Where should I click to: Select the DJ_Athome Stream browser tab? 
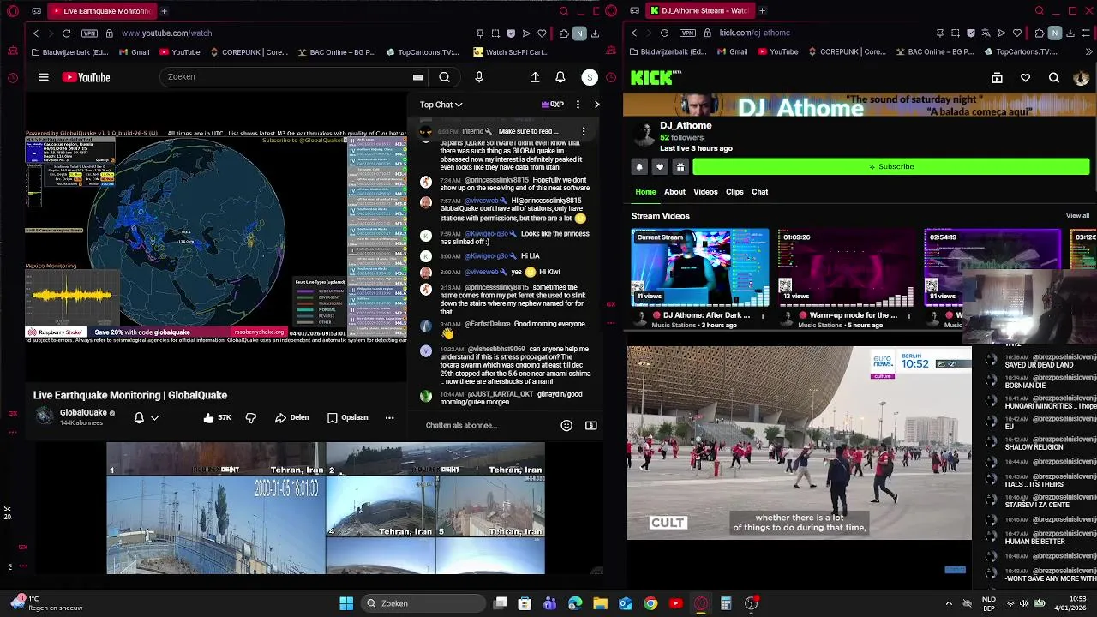tap(698, 11)
